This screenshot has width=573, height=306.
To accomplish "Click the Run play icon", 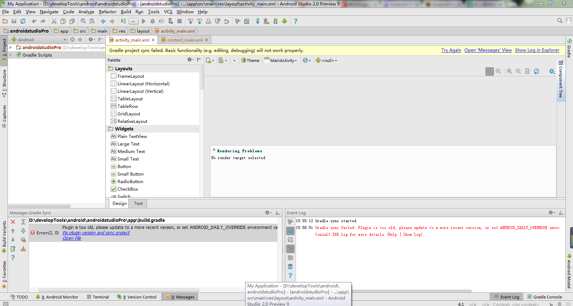I will pyautogui.click(x=144, y=21).
